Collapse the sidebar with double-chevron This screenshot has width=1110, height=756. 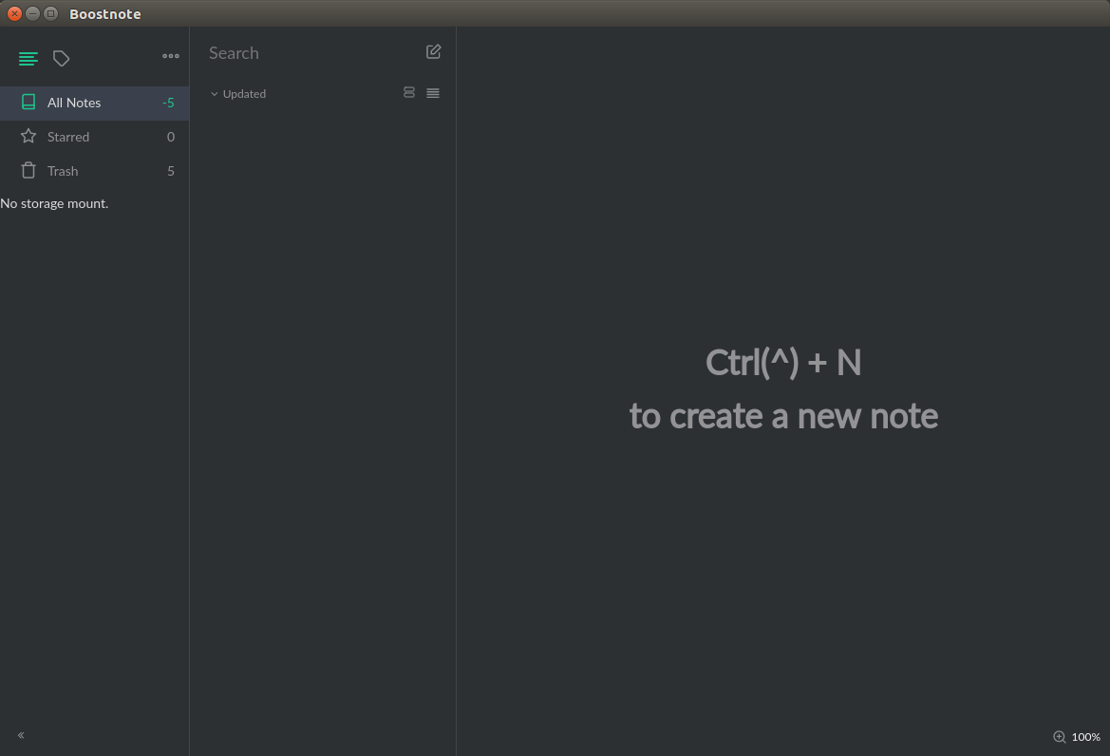pyautogui.click(x=21, y=735)
